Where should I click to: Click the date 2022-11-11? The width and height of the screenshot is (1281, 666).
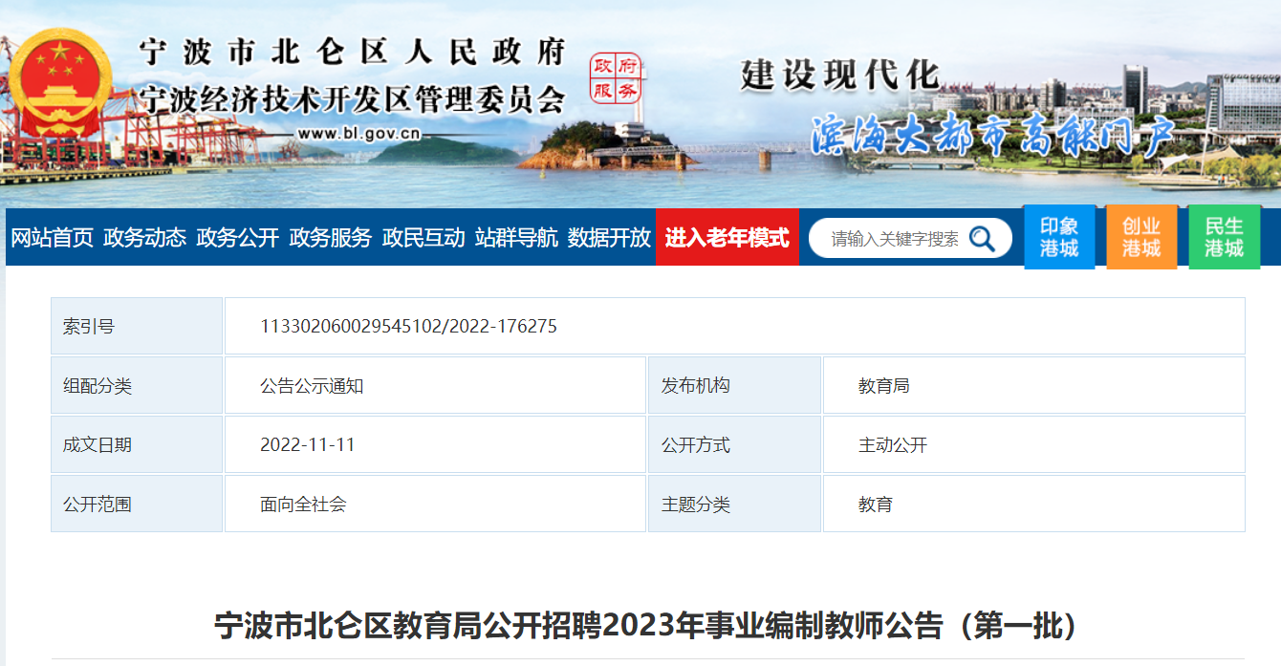click(x=308, y=445)
